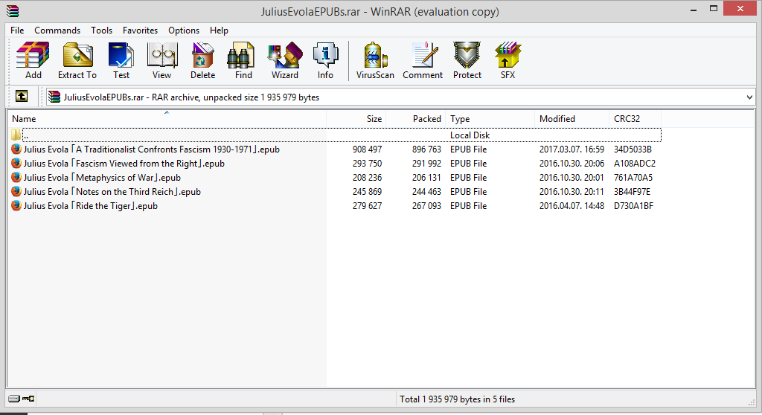Expand the archive path dropdown arrow
The width and height of the screenshot is (762, 415).
[x=749, y=97]
